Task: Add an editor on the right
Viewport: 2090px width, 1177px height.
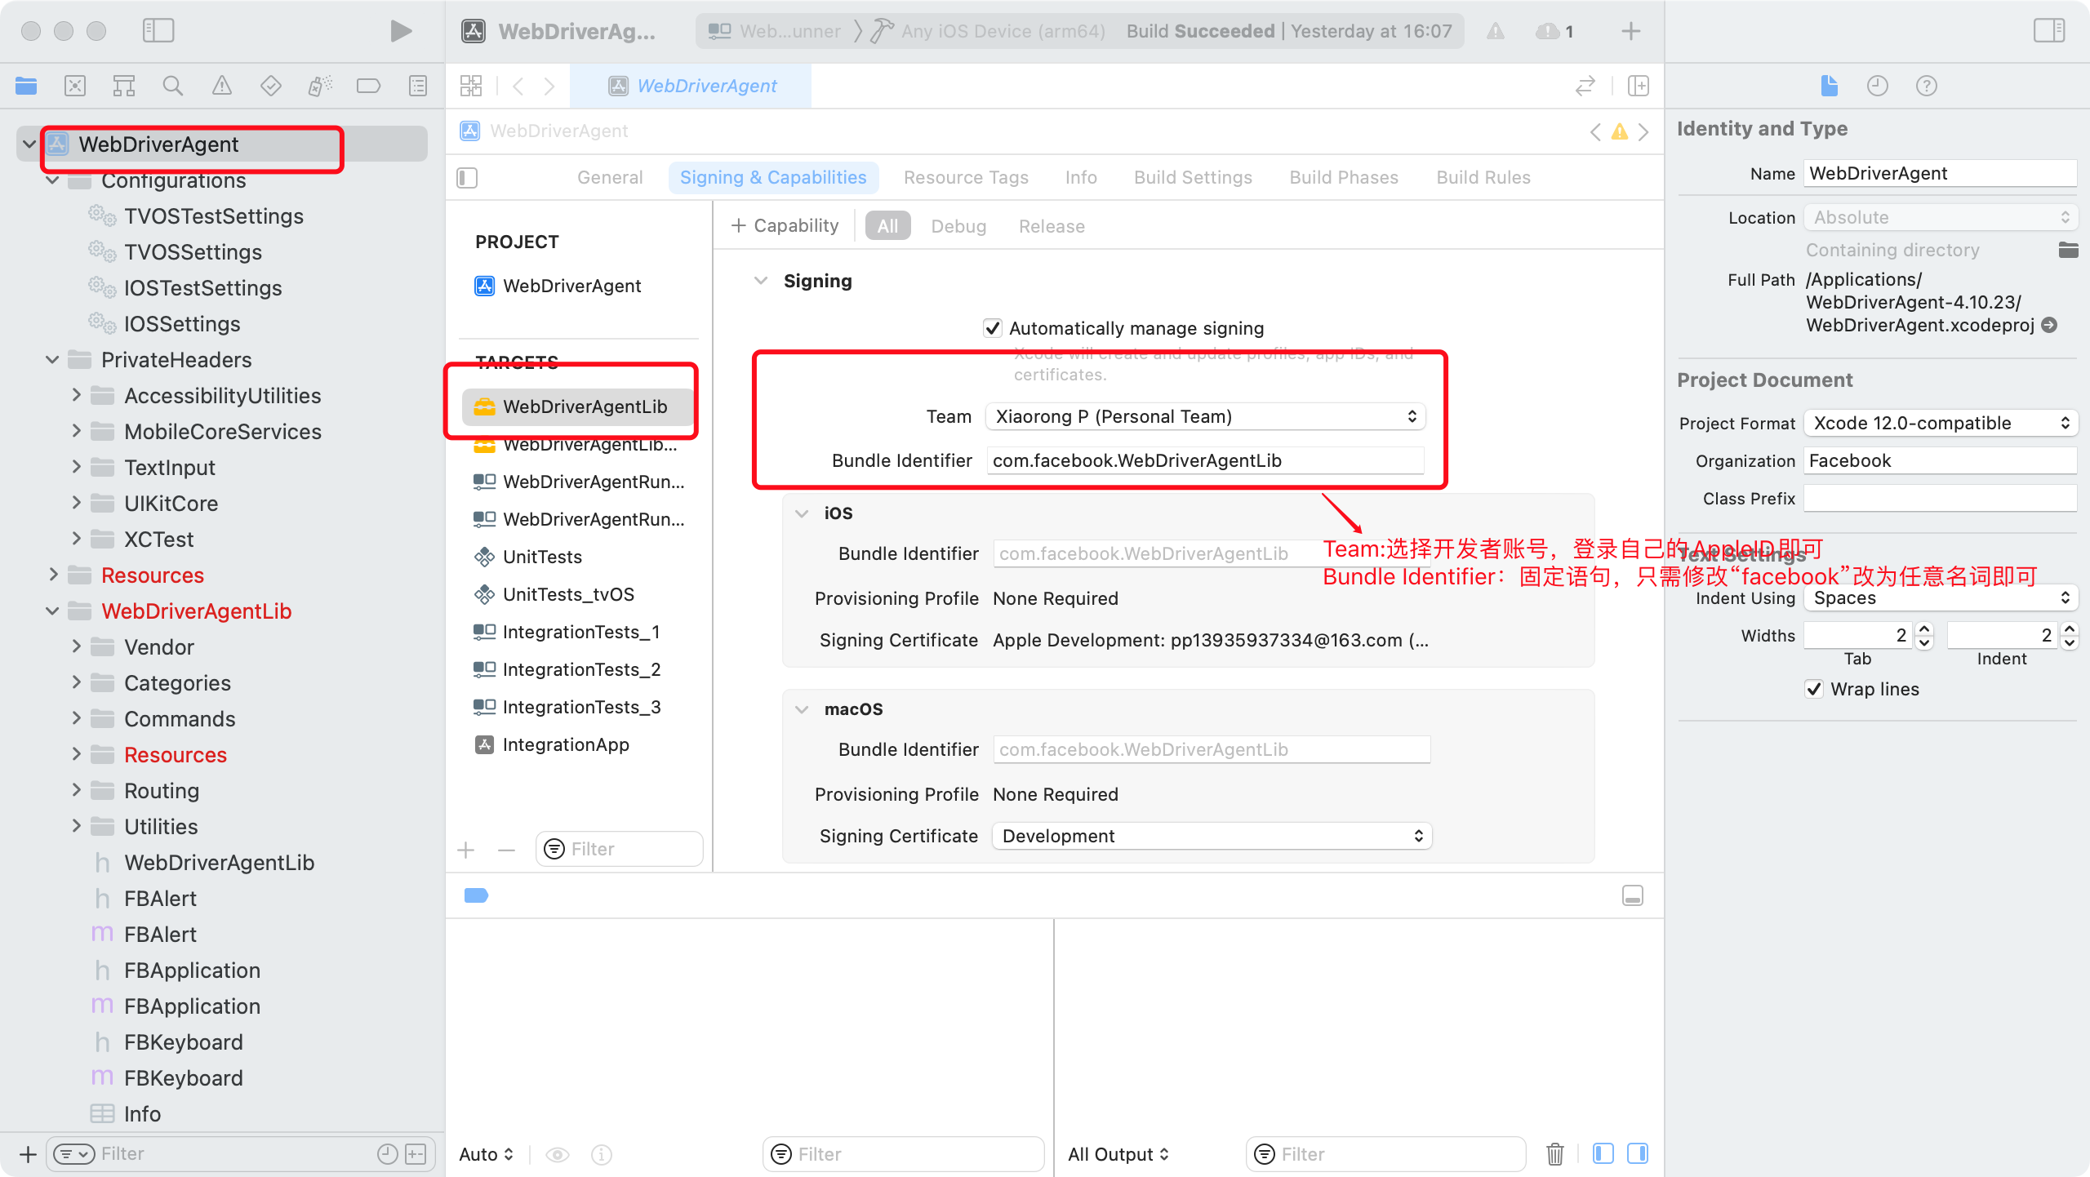Action: [1639, 86]
